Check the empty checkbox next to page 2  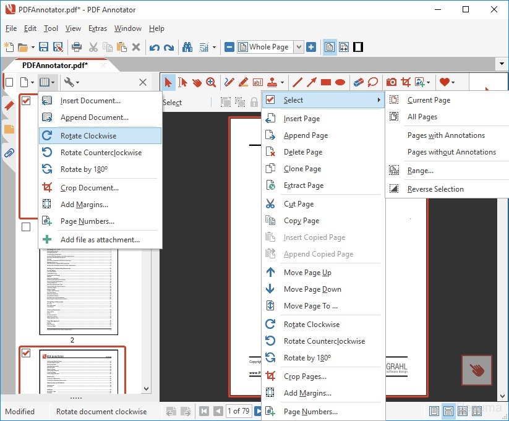click(x=26, y=226)
